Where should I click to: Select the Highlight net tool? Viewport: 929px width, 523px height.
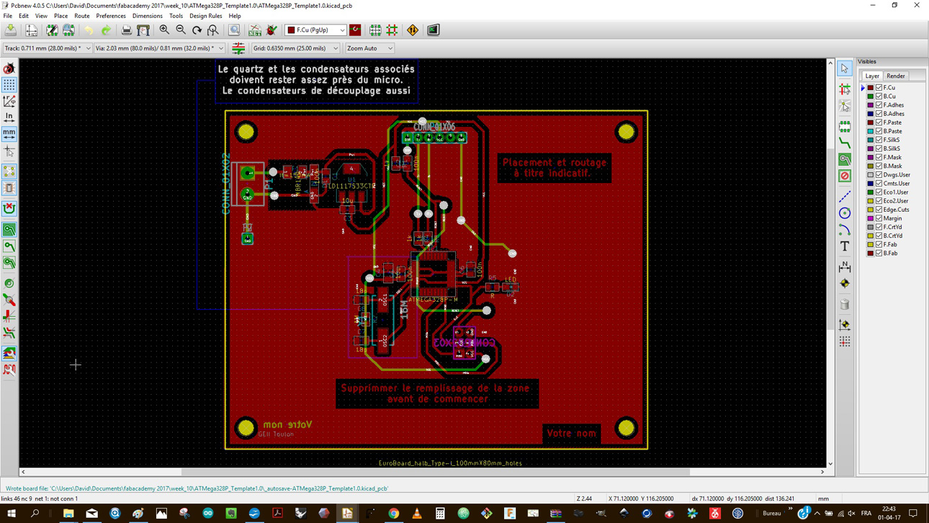845,89
